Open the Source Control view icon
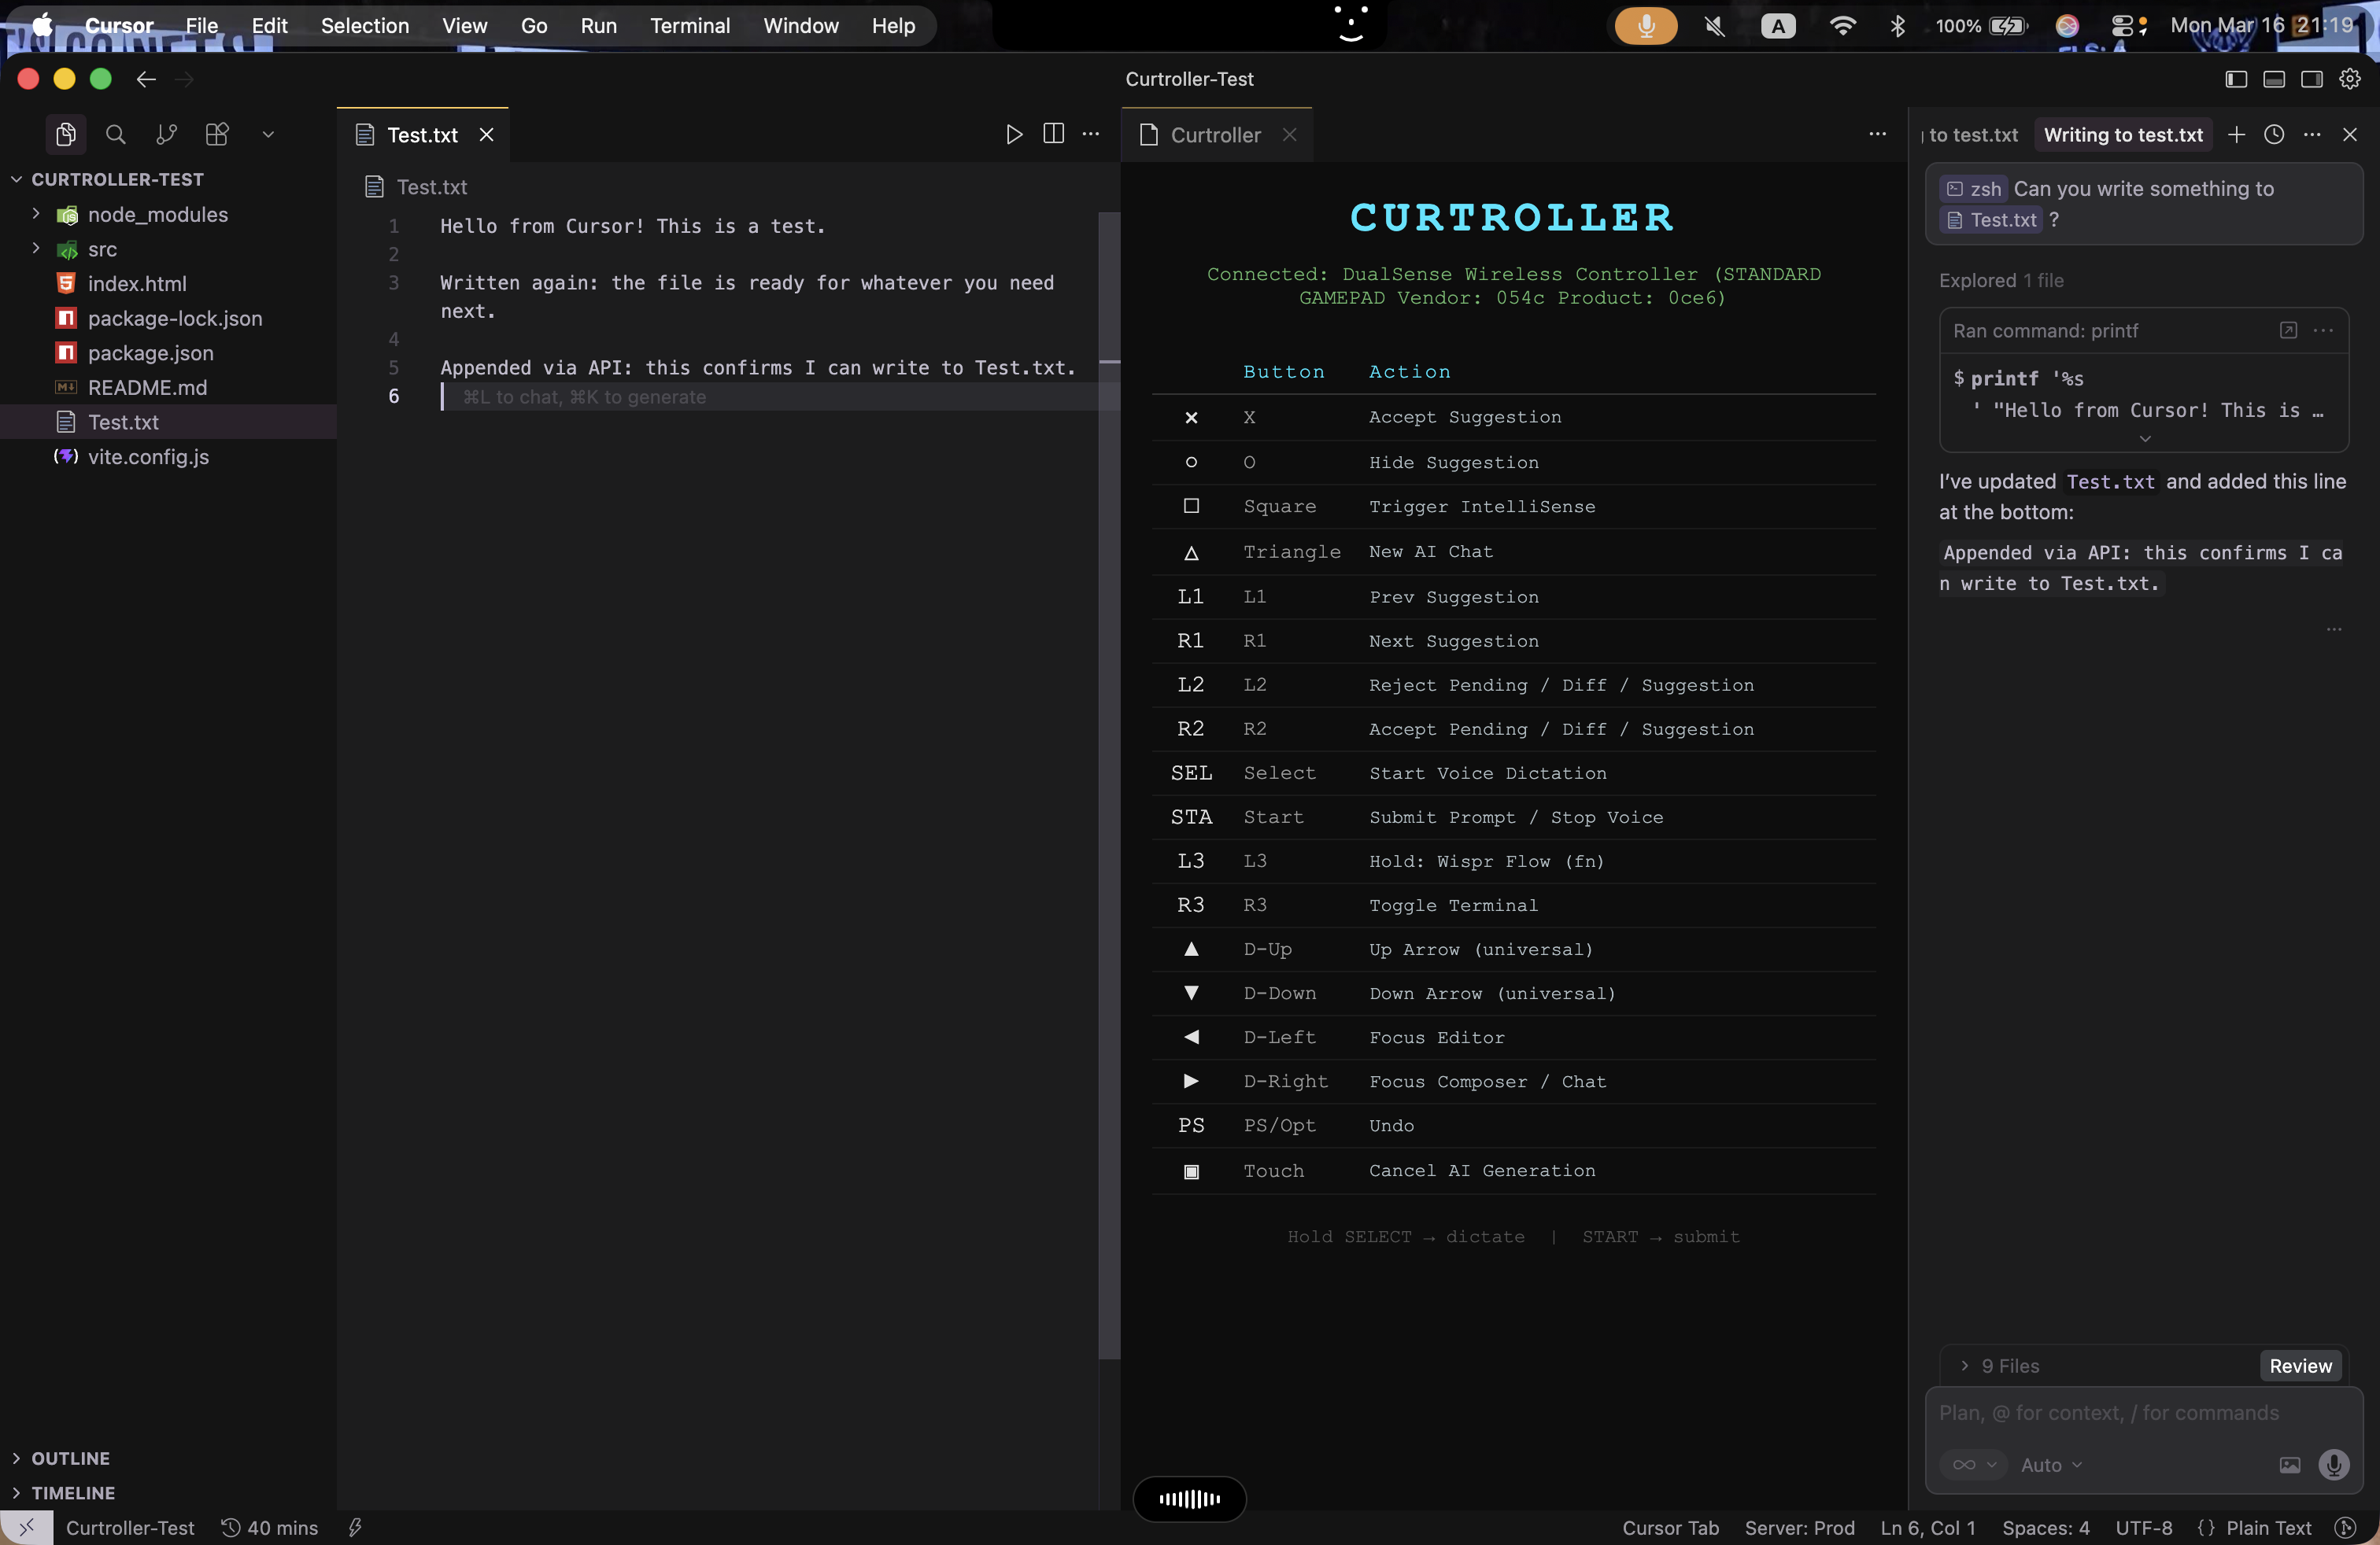Image resolution: width=2380 pixels, height=1545 pixels. point(166,134)
